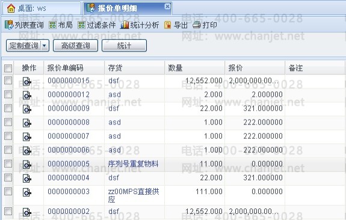This screenshot has width=346, height=220.
Task: Select code cell 0000000004
Action: [x=69, y=178]
